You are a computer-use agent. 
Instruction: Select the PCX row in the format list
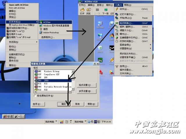point(53,84)
